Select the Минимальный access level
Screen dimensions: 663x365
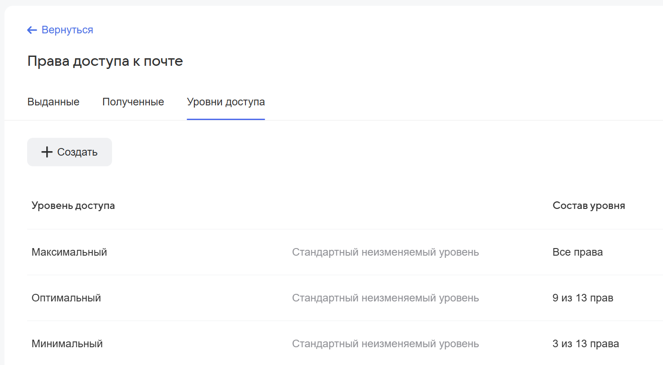[x=67, y=344]
